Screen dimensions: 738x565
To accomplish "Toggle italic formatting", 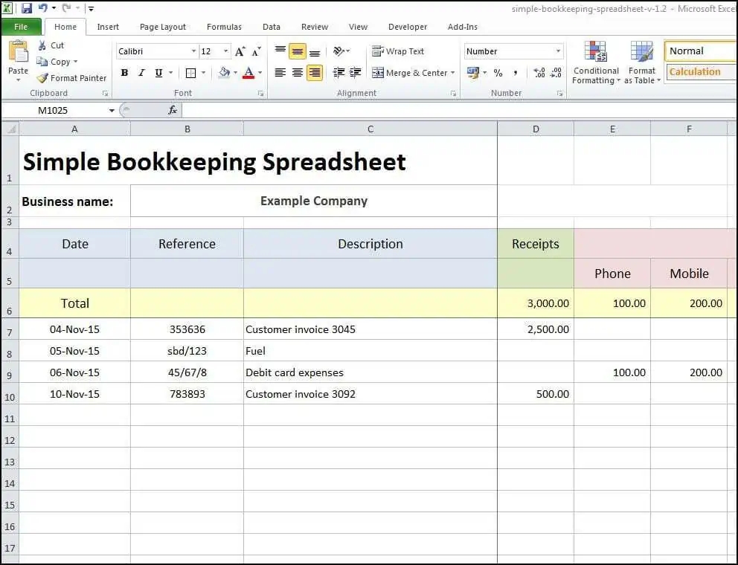I will point(141,73).
